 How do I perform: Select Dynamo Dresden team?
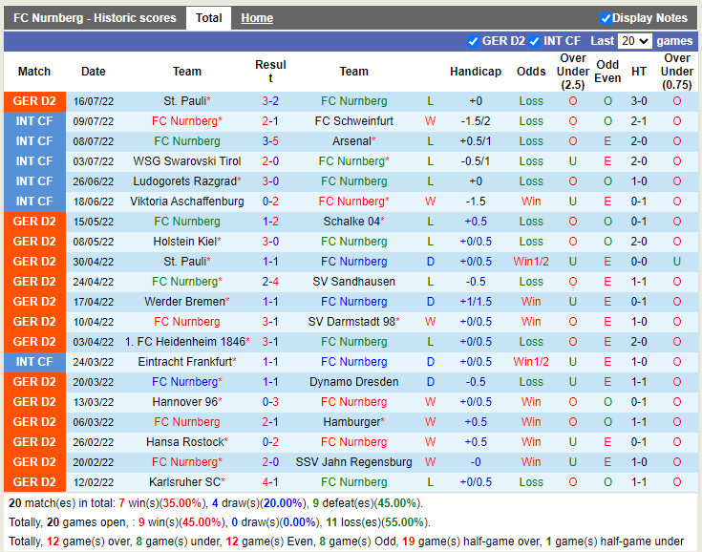[353, 382]
